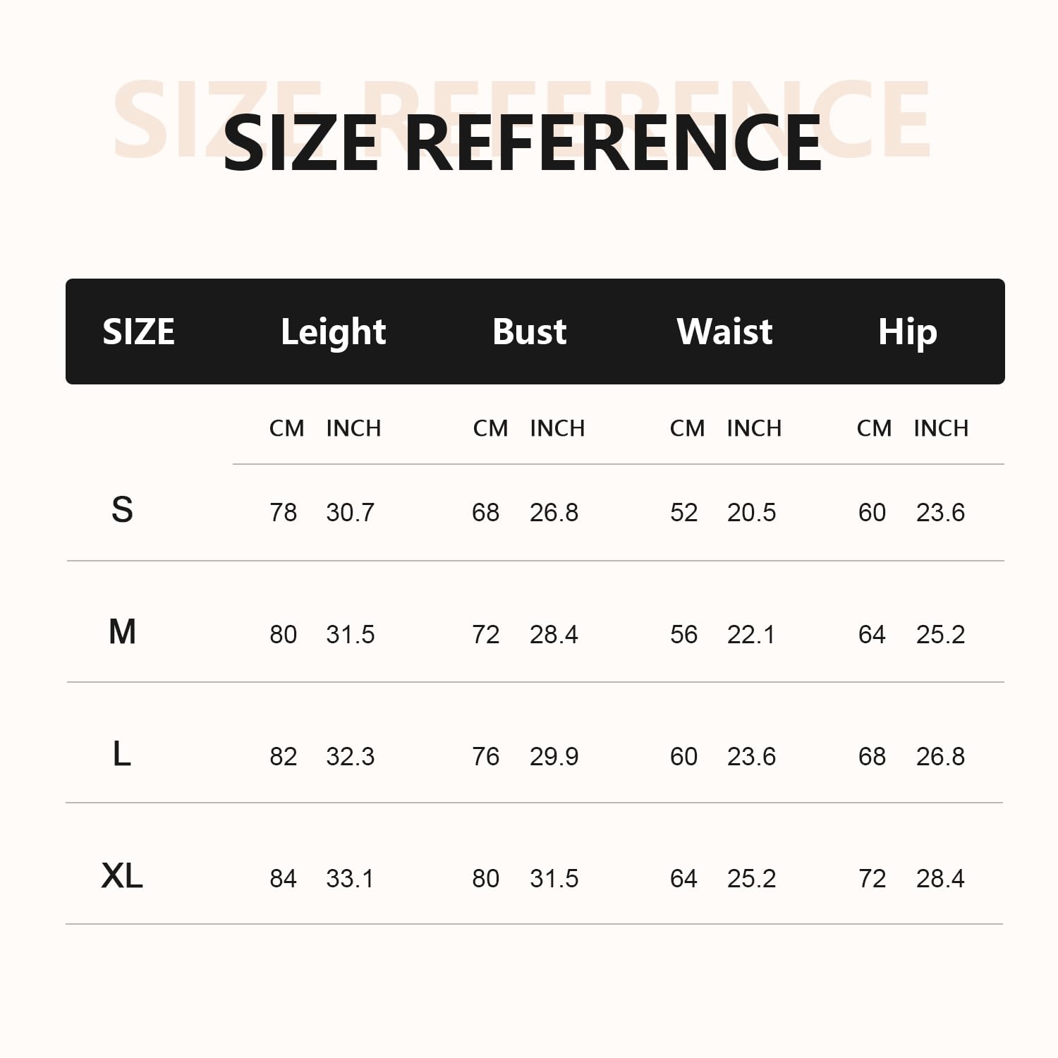Select the 29.9 inch bust value
This screenshot has height=1058, width=1058.
coord(554,757)
